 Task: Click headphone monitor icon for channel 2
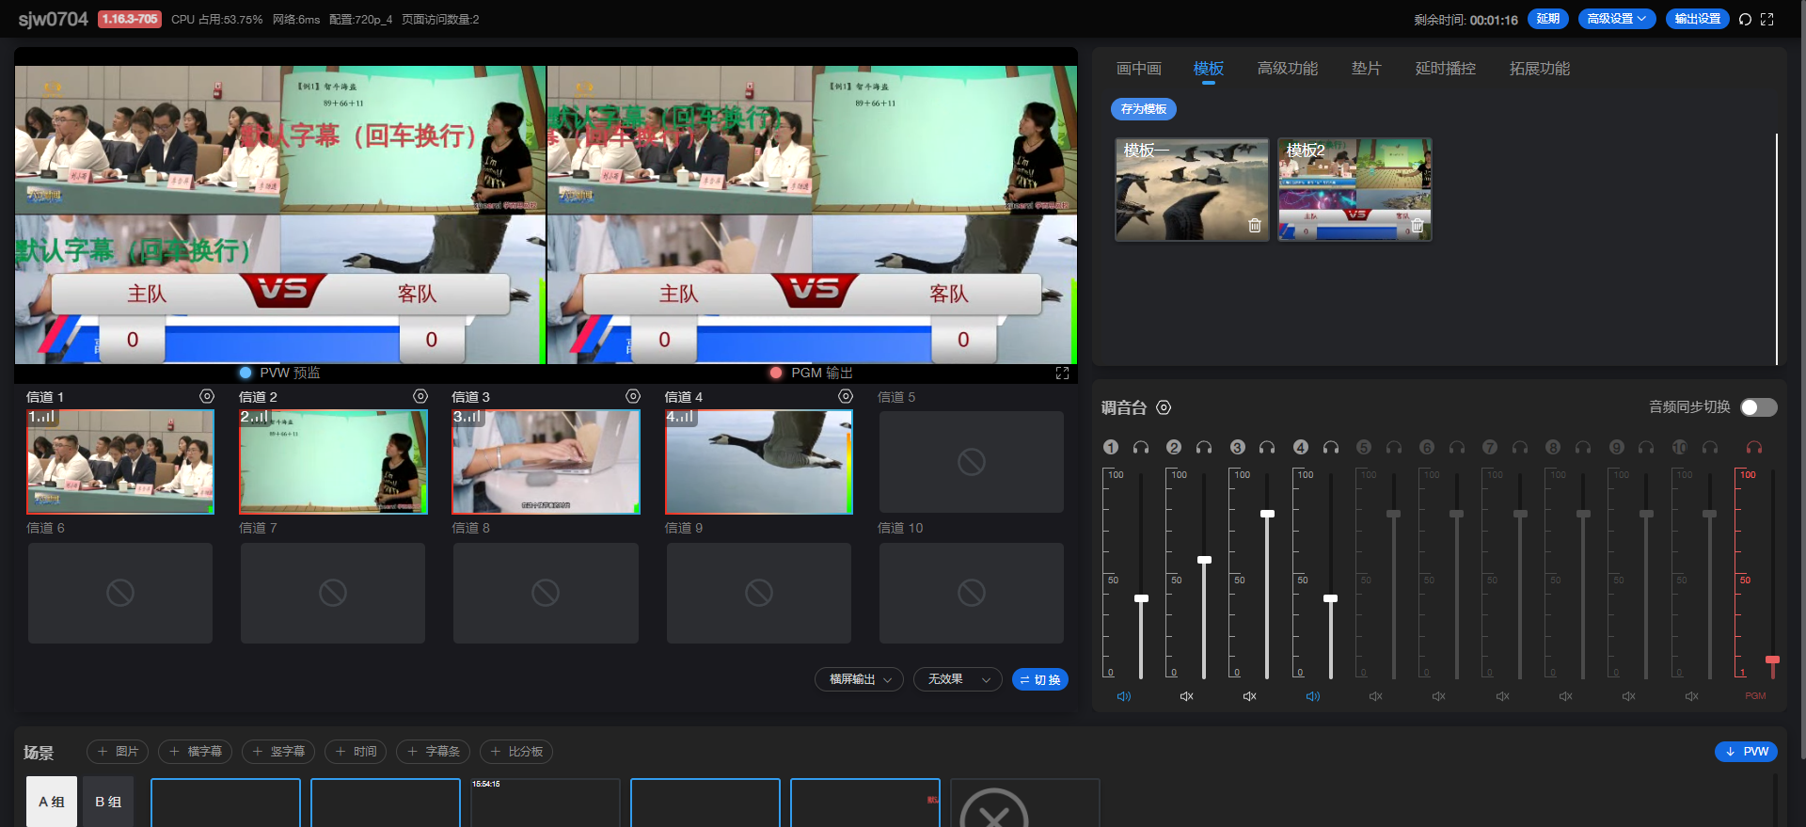pos(1204,448)
